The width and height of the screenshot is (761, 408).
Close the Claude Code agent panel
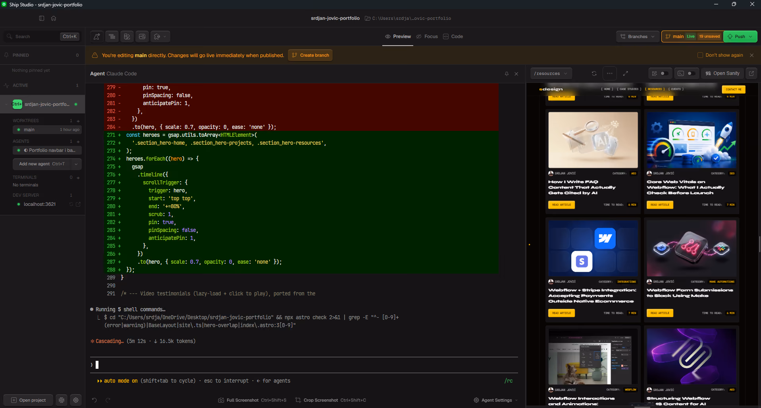coord(516,74)
